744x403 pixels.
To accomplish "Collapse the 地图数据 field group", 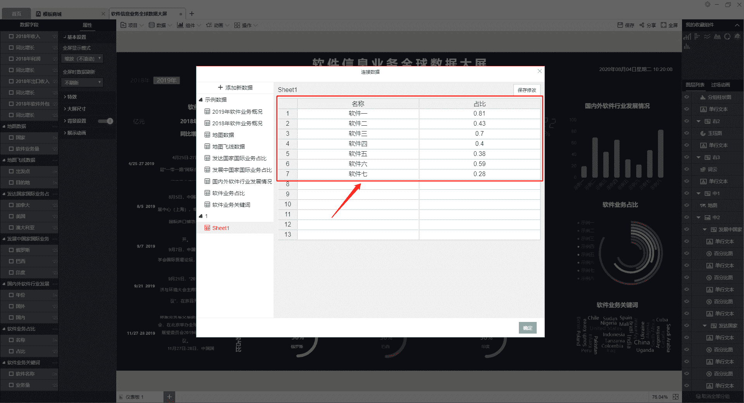I will pyautogui.click(x=4, y=126).
